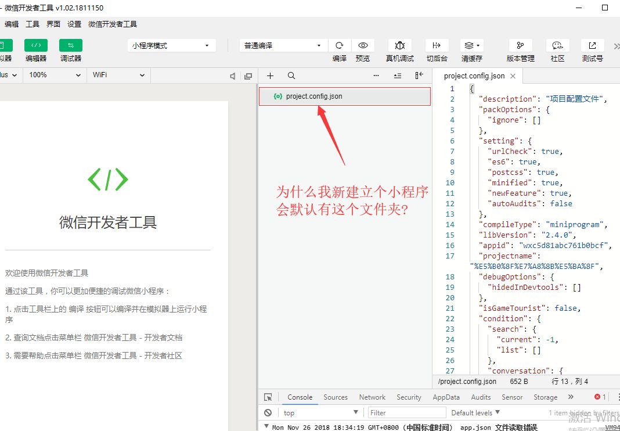Open the 工具 menu
This screenshot has height=431, width=620.
(x=33, y=24)
